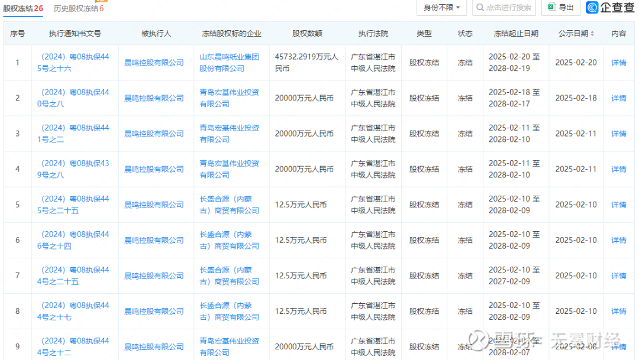Open case (2024)粤08执保445号之二十五
639x360 pixels.
click(73, 205)
